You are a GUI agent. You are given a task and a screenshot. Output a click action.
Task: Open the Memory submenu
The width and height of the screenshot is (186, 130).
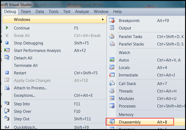[126, 114]
